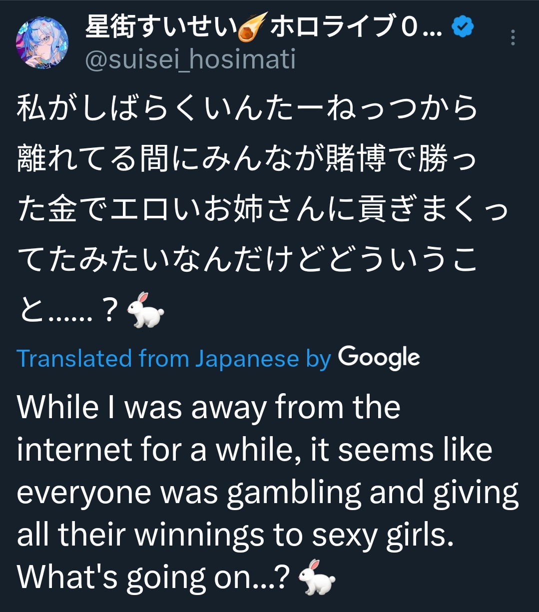Click the rabbit emoji after the Japanese text
This screenshot has height=612, width=539.
(x=145, y=310)
